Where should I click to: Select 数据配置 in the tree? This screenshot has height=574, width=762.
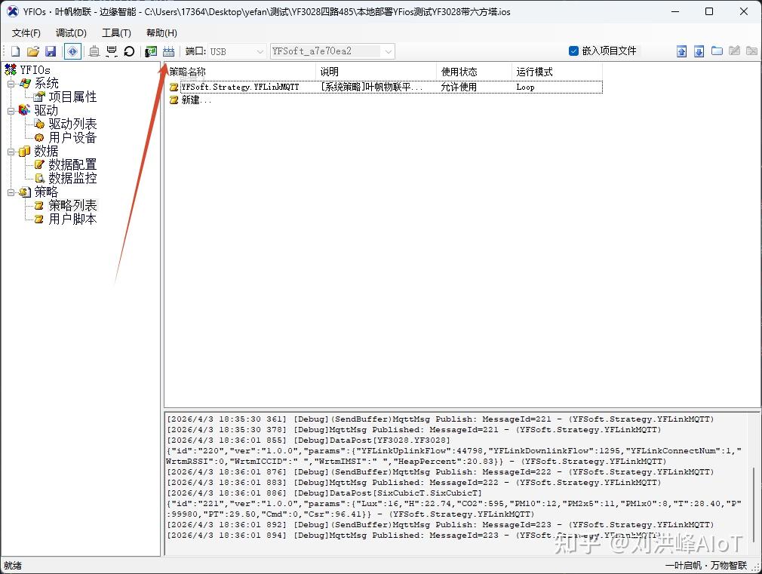[72, 164]
